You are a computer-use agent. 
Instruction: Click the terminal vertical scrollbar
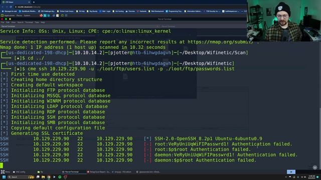tap(320, 139)
